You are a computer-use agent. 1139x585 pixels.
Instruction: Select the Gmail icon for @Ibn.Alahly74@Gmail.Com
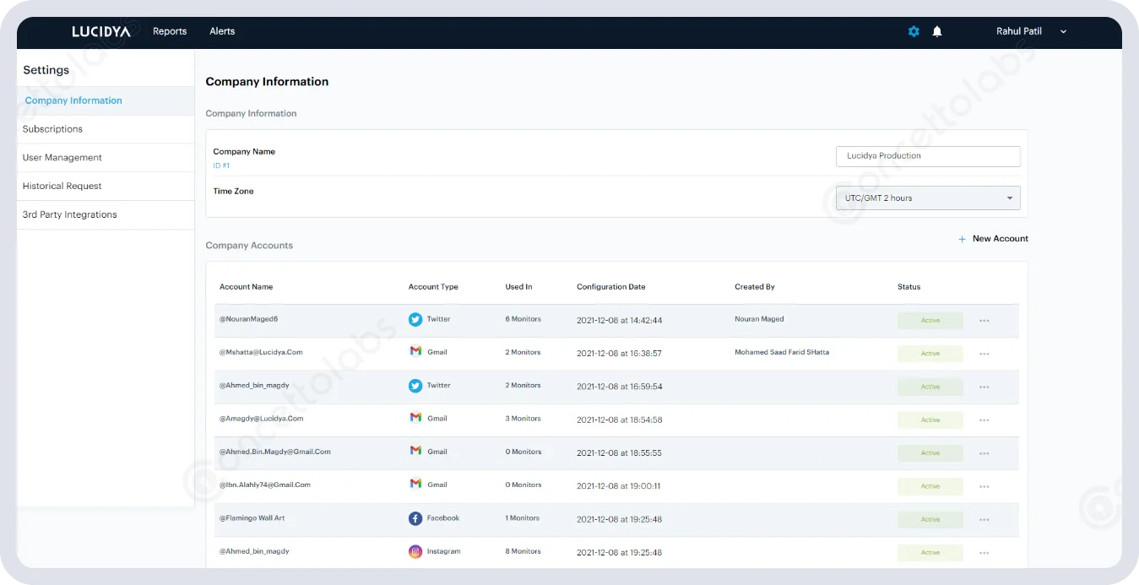coord(415,485)
